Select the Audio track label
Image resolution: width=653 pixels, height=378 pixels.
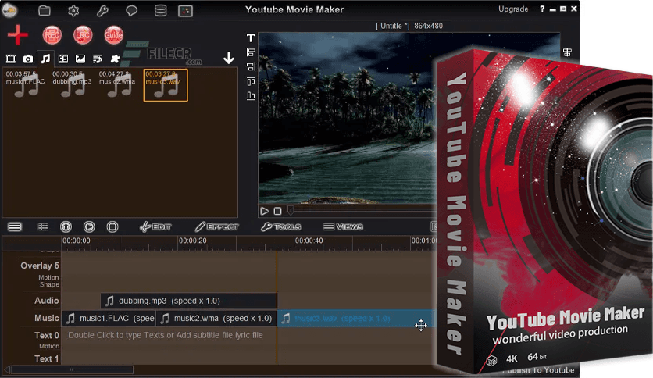(47, 301)
